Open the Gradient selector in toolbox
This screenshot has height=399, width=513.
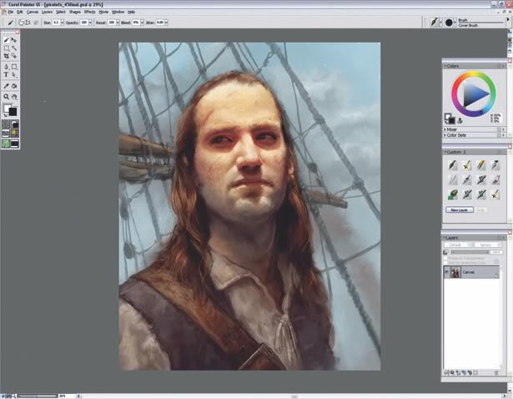point(15,124)
